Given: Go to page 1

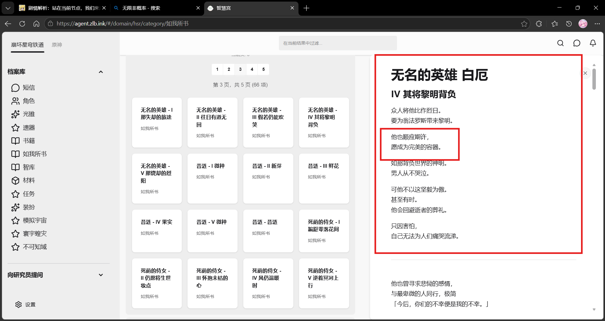Looking at the screenshot, I should click(217, 69).
